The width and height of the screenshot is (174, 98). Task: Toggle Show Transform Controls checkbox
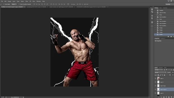click(19, 4)
